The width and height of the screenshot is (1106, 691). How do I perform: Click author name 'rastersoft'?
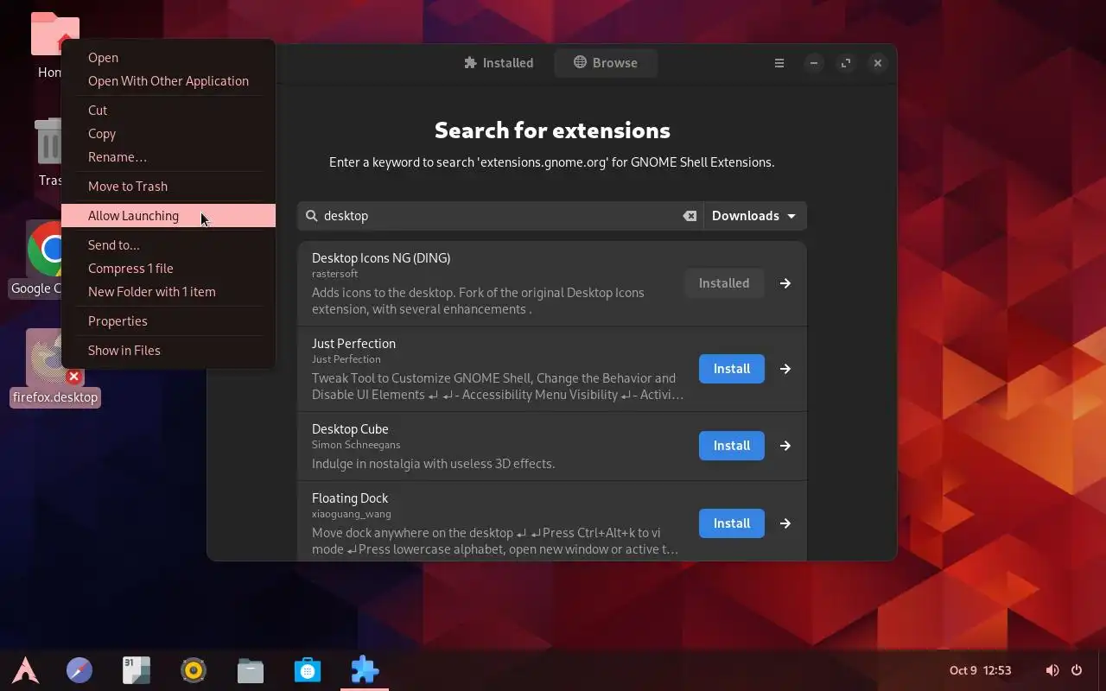335,274
